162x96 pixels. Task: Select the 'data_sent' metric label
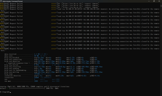(x=8, y=56)
